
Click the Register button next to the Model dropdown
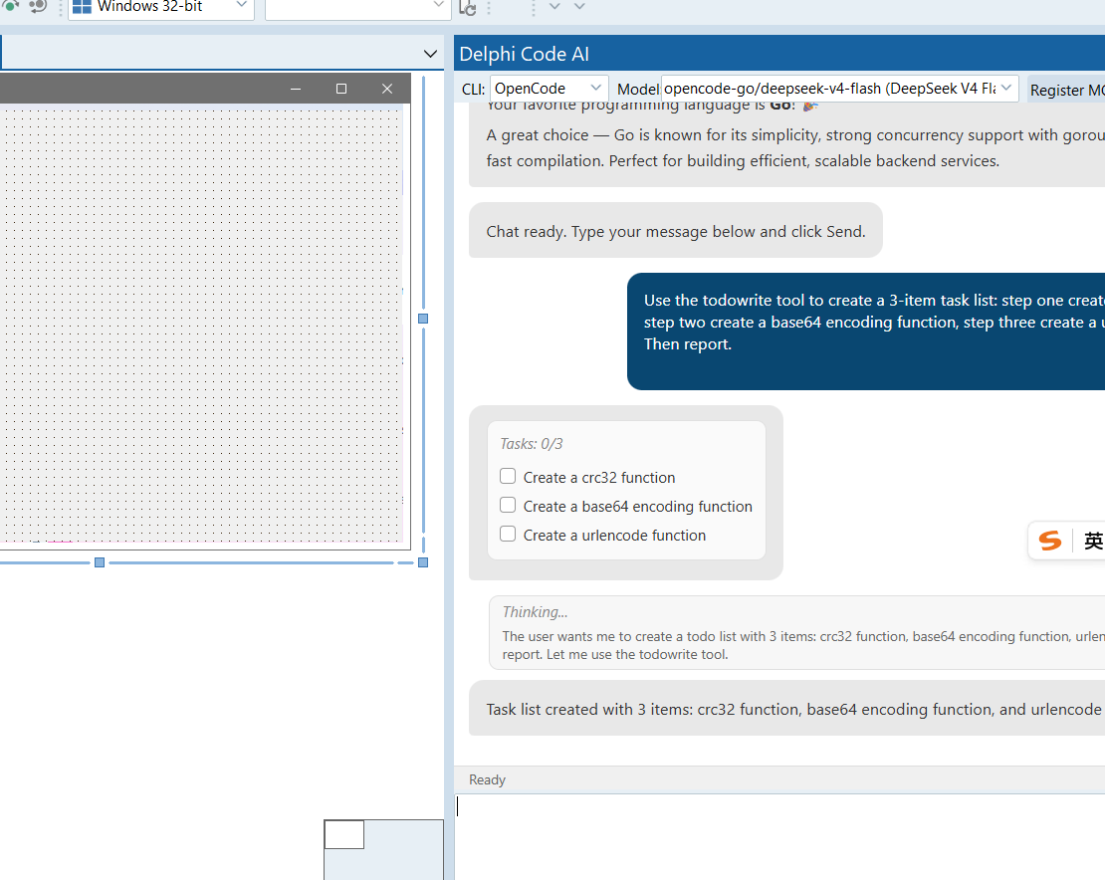[1066, 90]
